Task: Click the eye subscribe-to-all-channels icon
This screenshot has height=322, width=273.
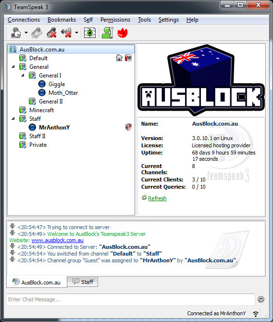Action: (x=90, y=33)
